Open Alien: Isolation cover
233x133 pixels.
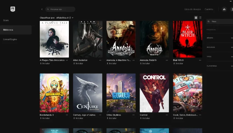point(88,39)
